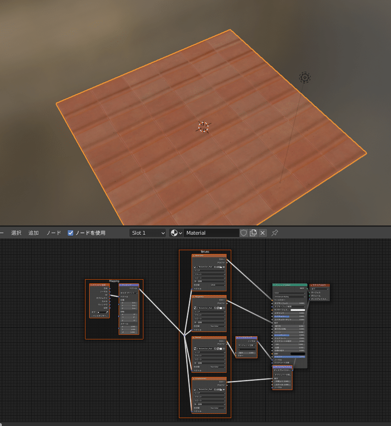391x426 pixels.
Task: Click the ノーマル output socket of Normal Map node
Action: coord(258,341)
